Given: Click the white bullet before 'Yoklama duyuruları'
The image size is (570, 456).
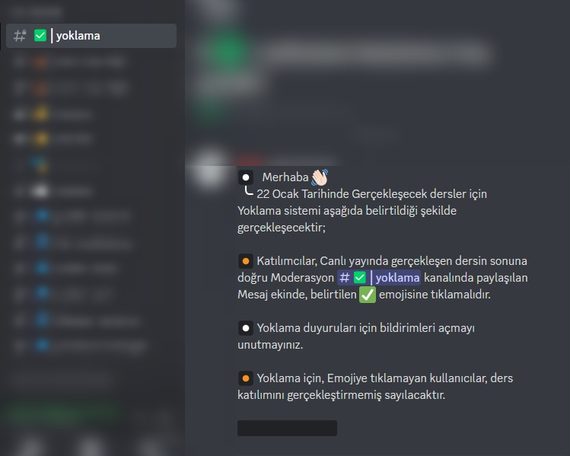Looking at the screenshot, I should (x=246, y=328).
